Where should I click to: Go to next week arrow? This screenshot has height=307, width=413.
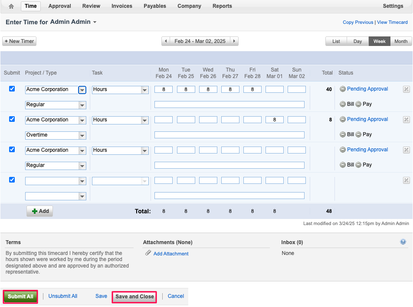click(x=234, y=41)
